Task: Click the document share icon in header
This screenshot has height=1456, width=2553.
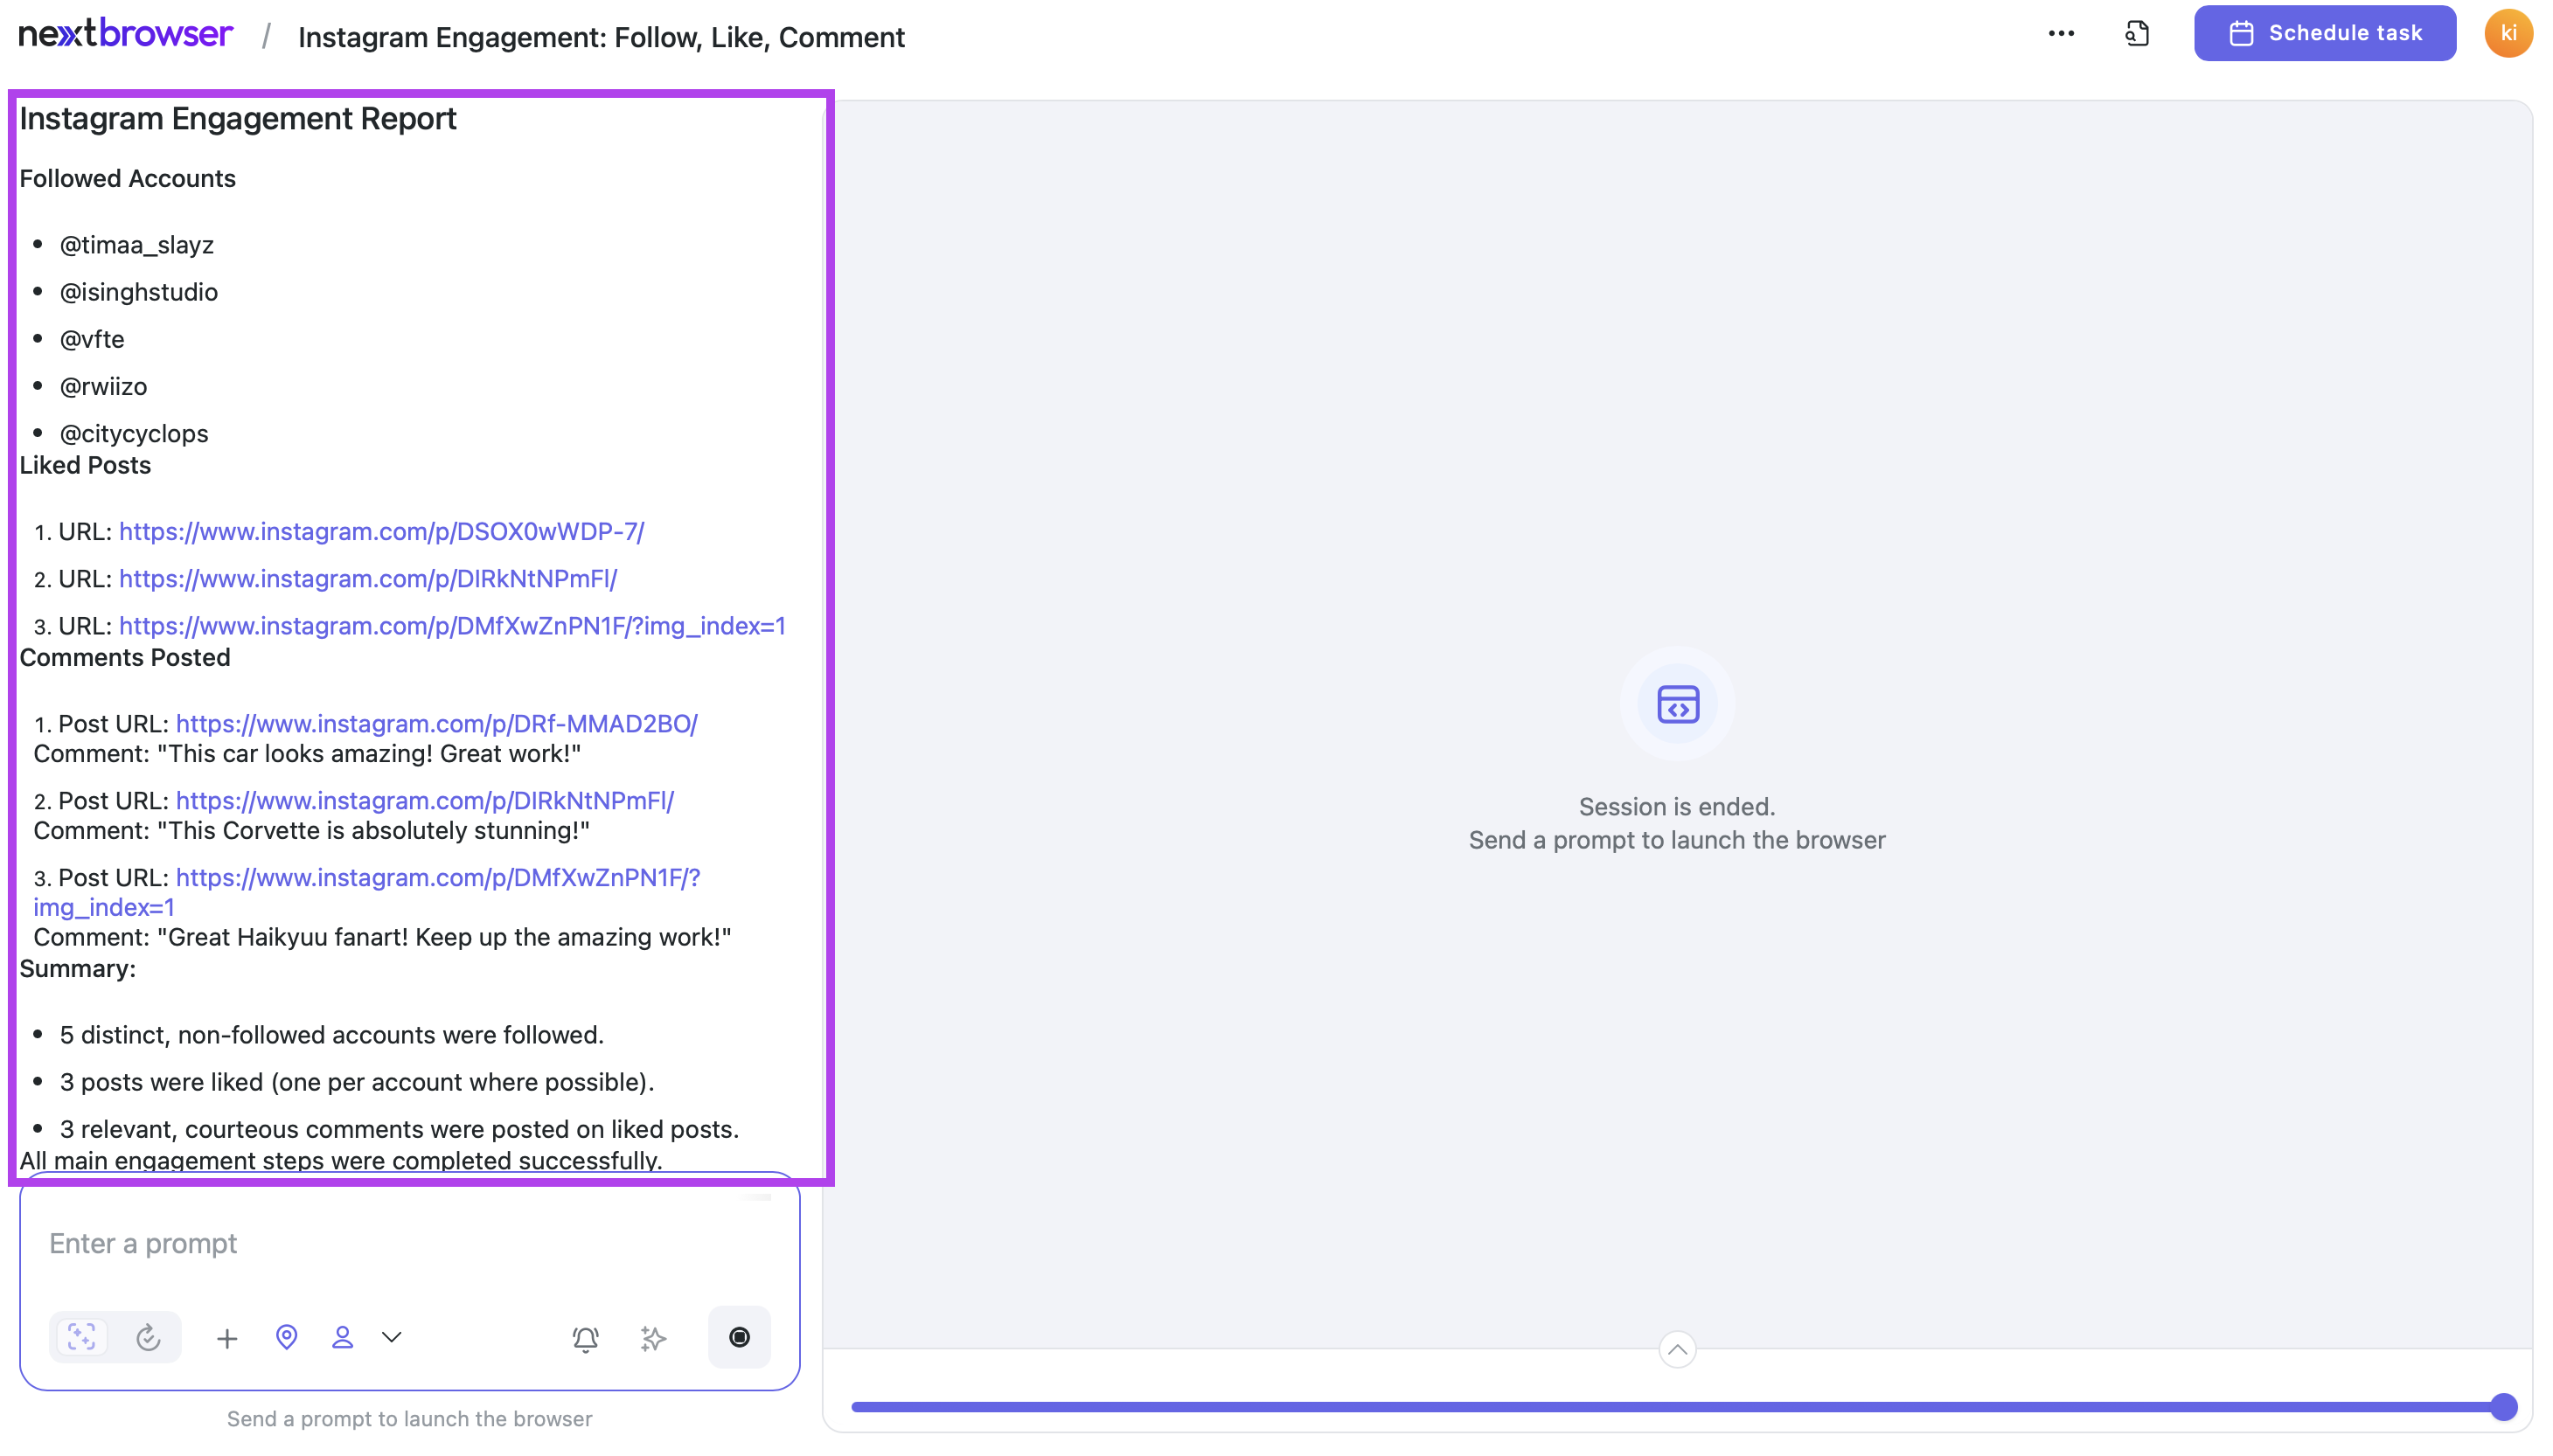Action: click(2136, 34)
